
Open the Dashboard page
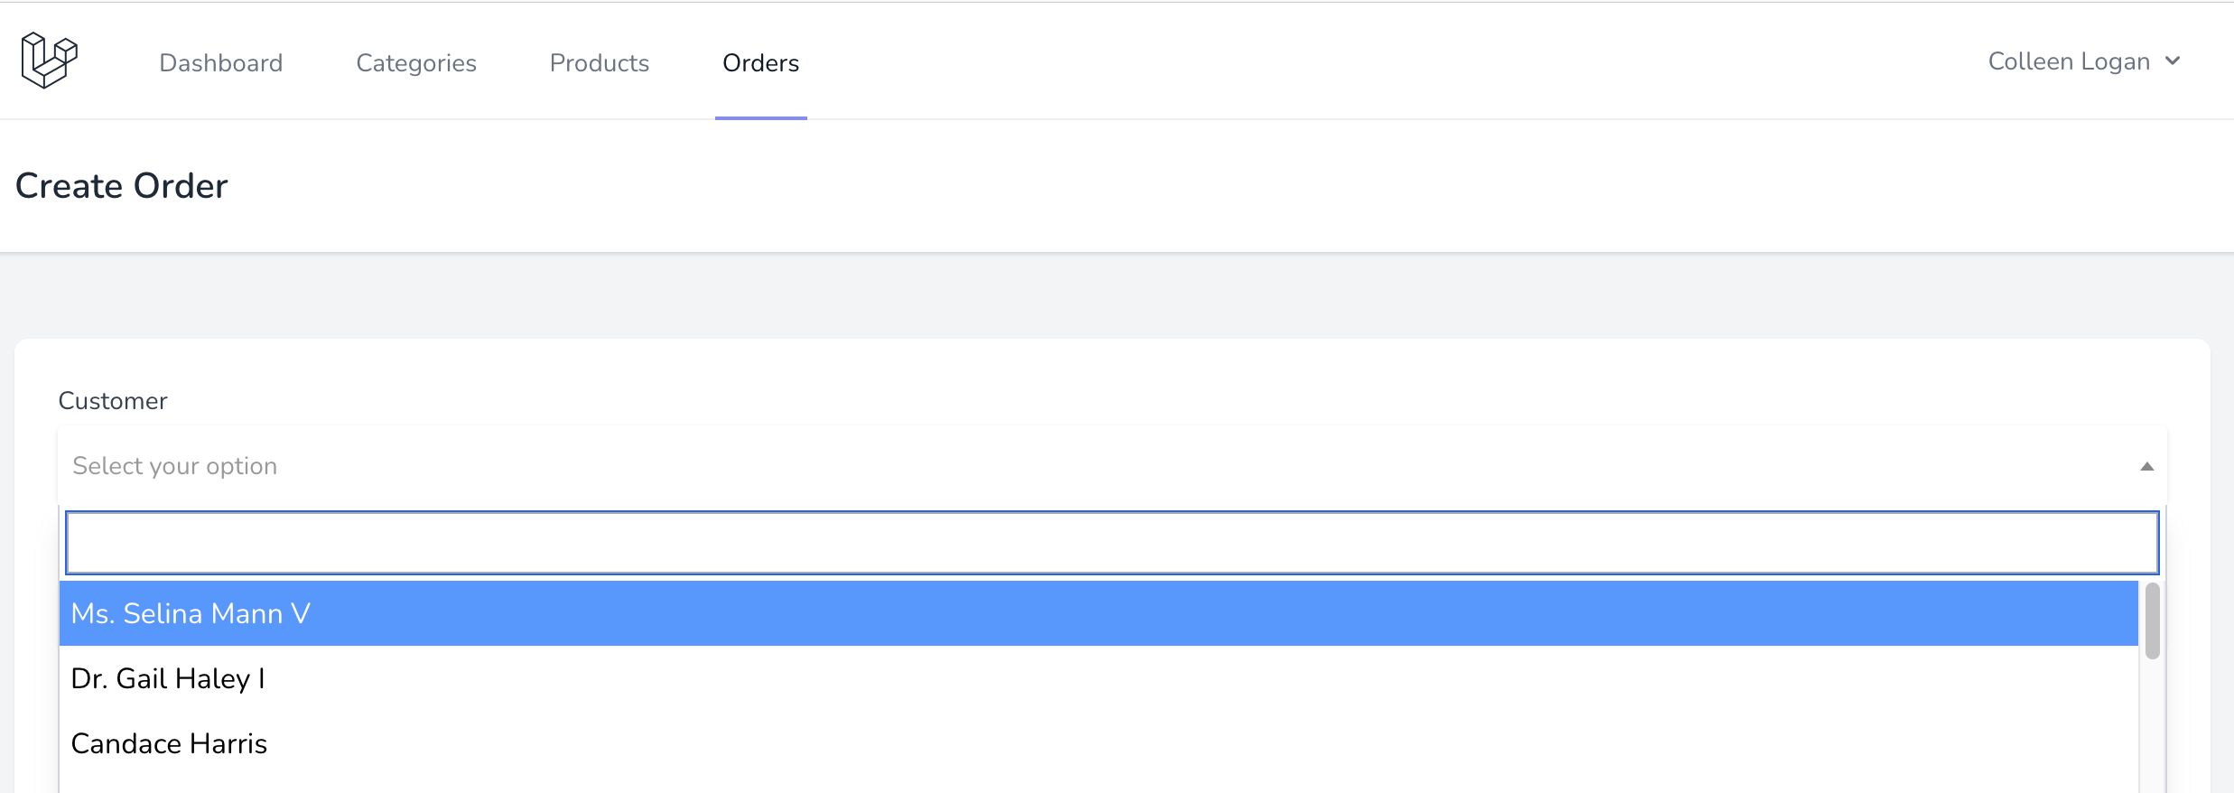pos(220,62)
